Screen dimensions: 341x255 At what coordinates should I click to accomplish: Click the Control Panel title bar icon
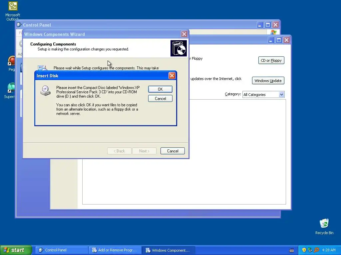(19, 25)
